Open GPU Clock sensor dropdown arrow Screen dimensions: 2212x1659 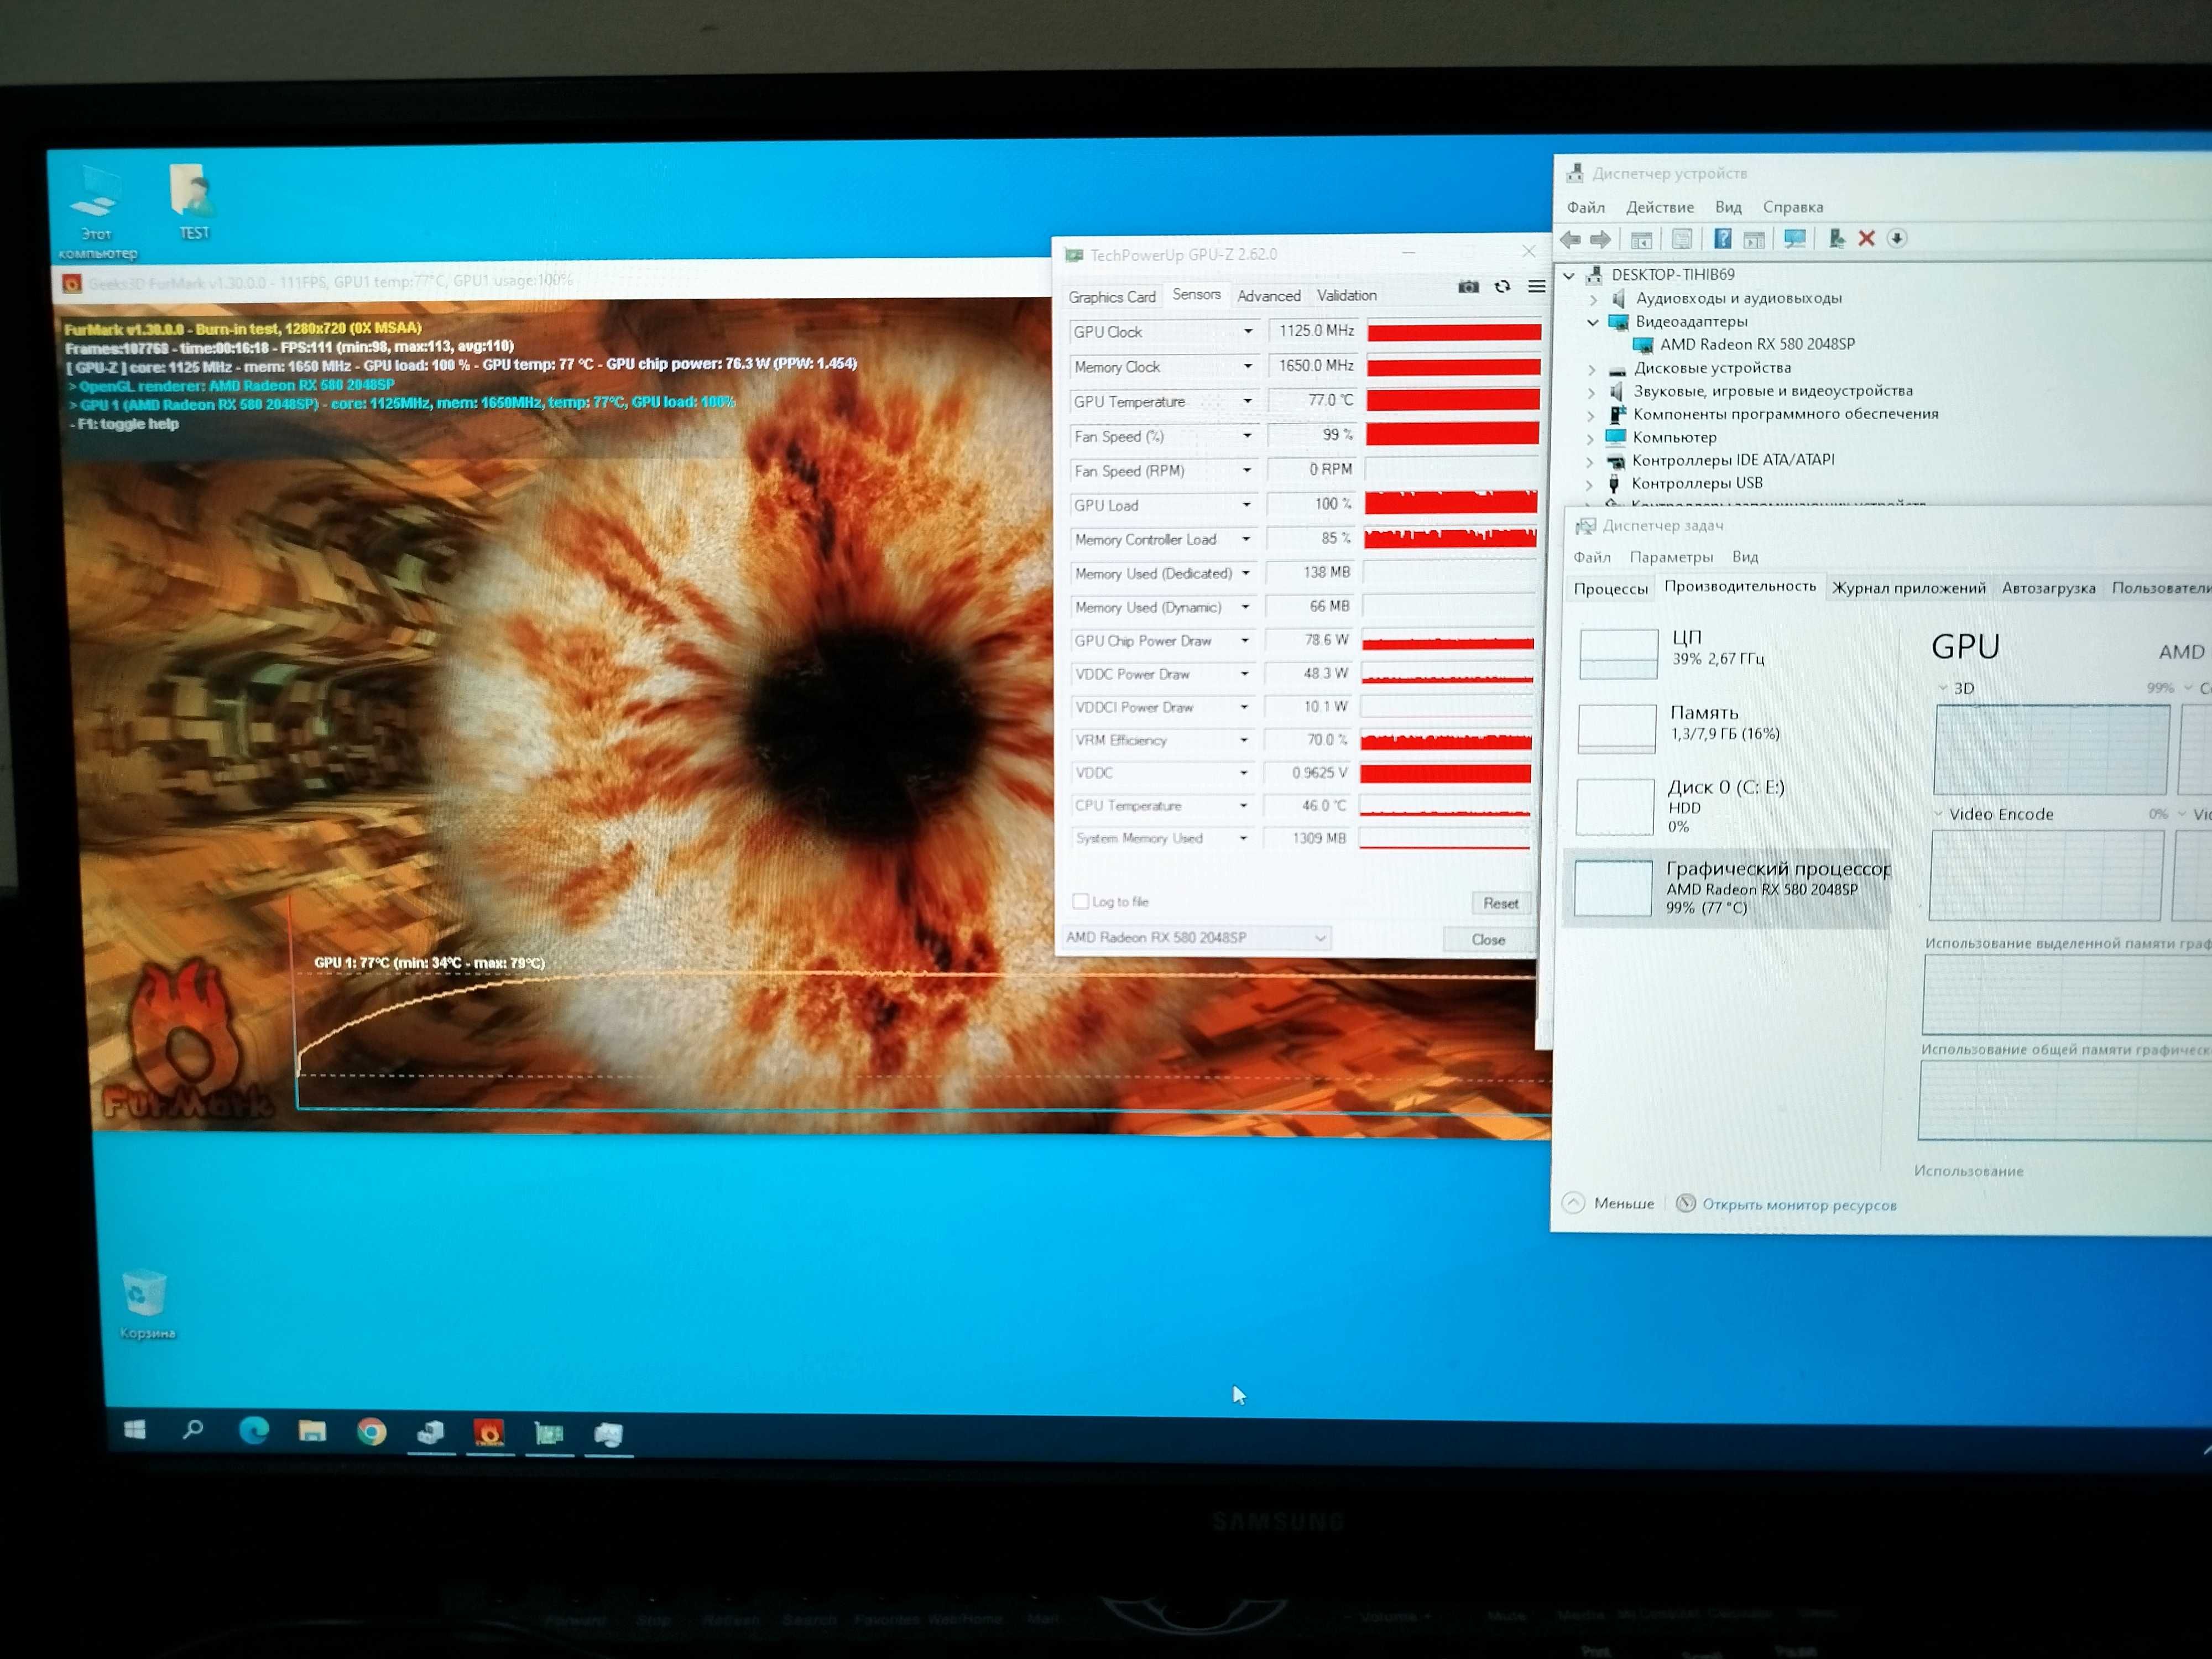click(x=1247, y=331)
